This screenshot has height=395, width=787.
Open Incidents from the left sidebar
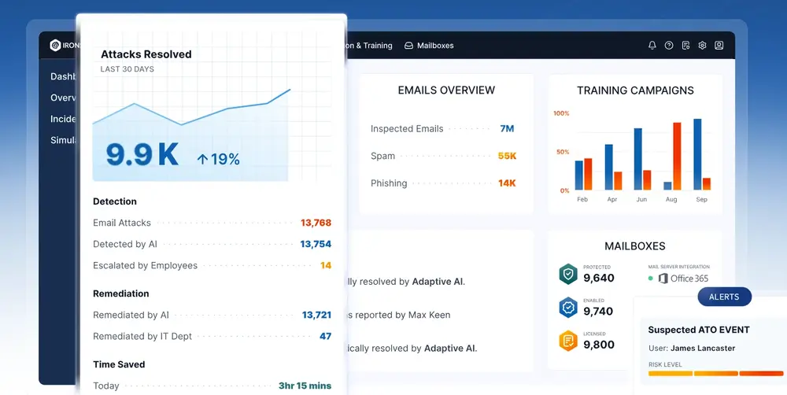click(63, 119)
